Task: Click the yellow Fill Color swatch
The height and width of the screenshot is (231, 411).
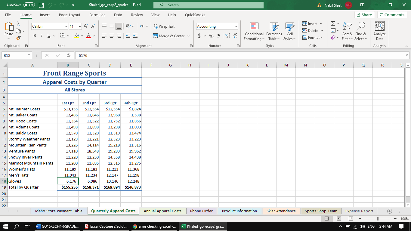Action: point(77,36)
